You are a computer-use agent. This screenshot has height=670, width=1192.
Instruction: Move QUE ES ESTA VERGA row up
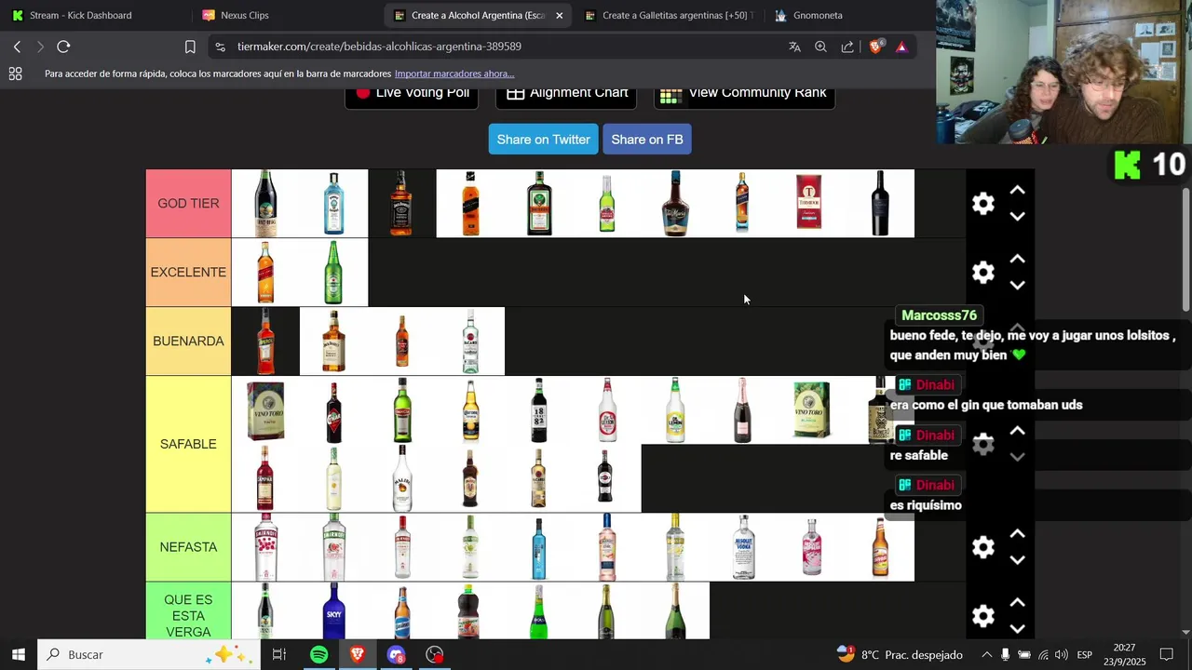pyautogui.click(x=1018, y=602)
